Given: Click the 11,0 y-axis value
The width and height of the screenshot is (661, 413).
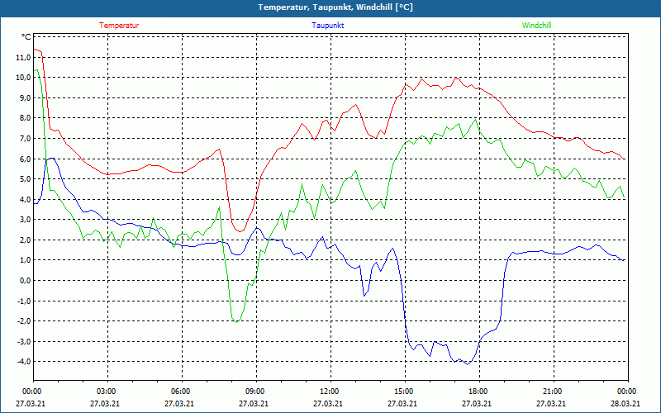Looking at the screenshot, I should (23, 57).
